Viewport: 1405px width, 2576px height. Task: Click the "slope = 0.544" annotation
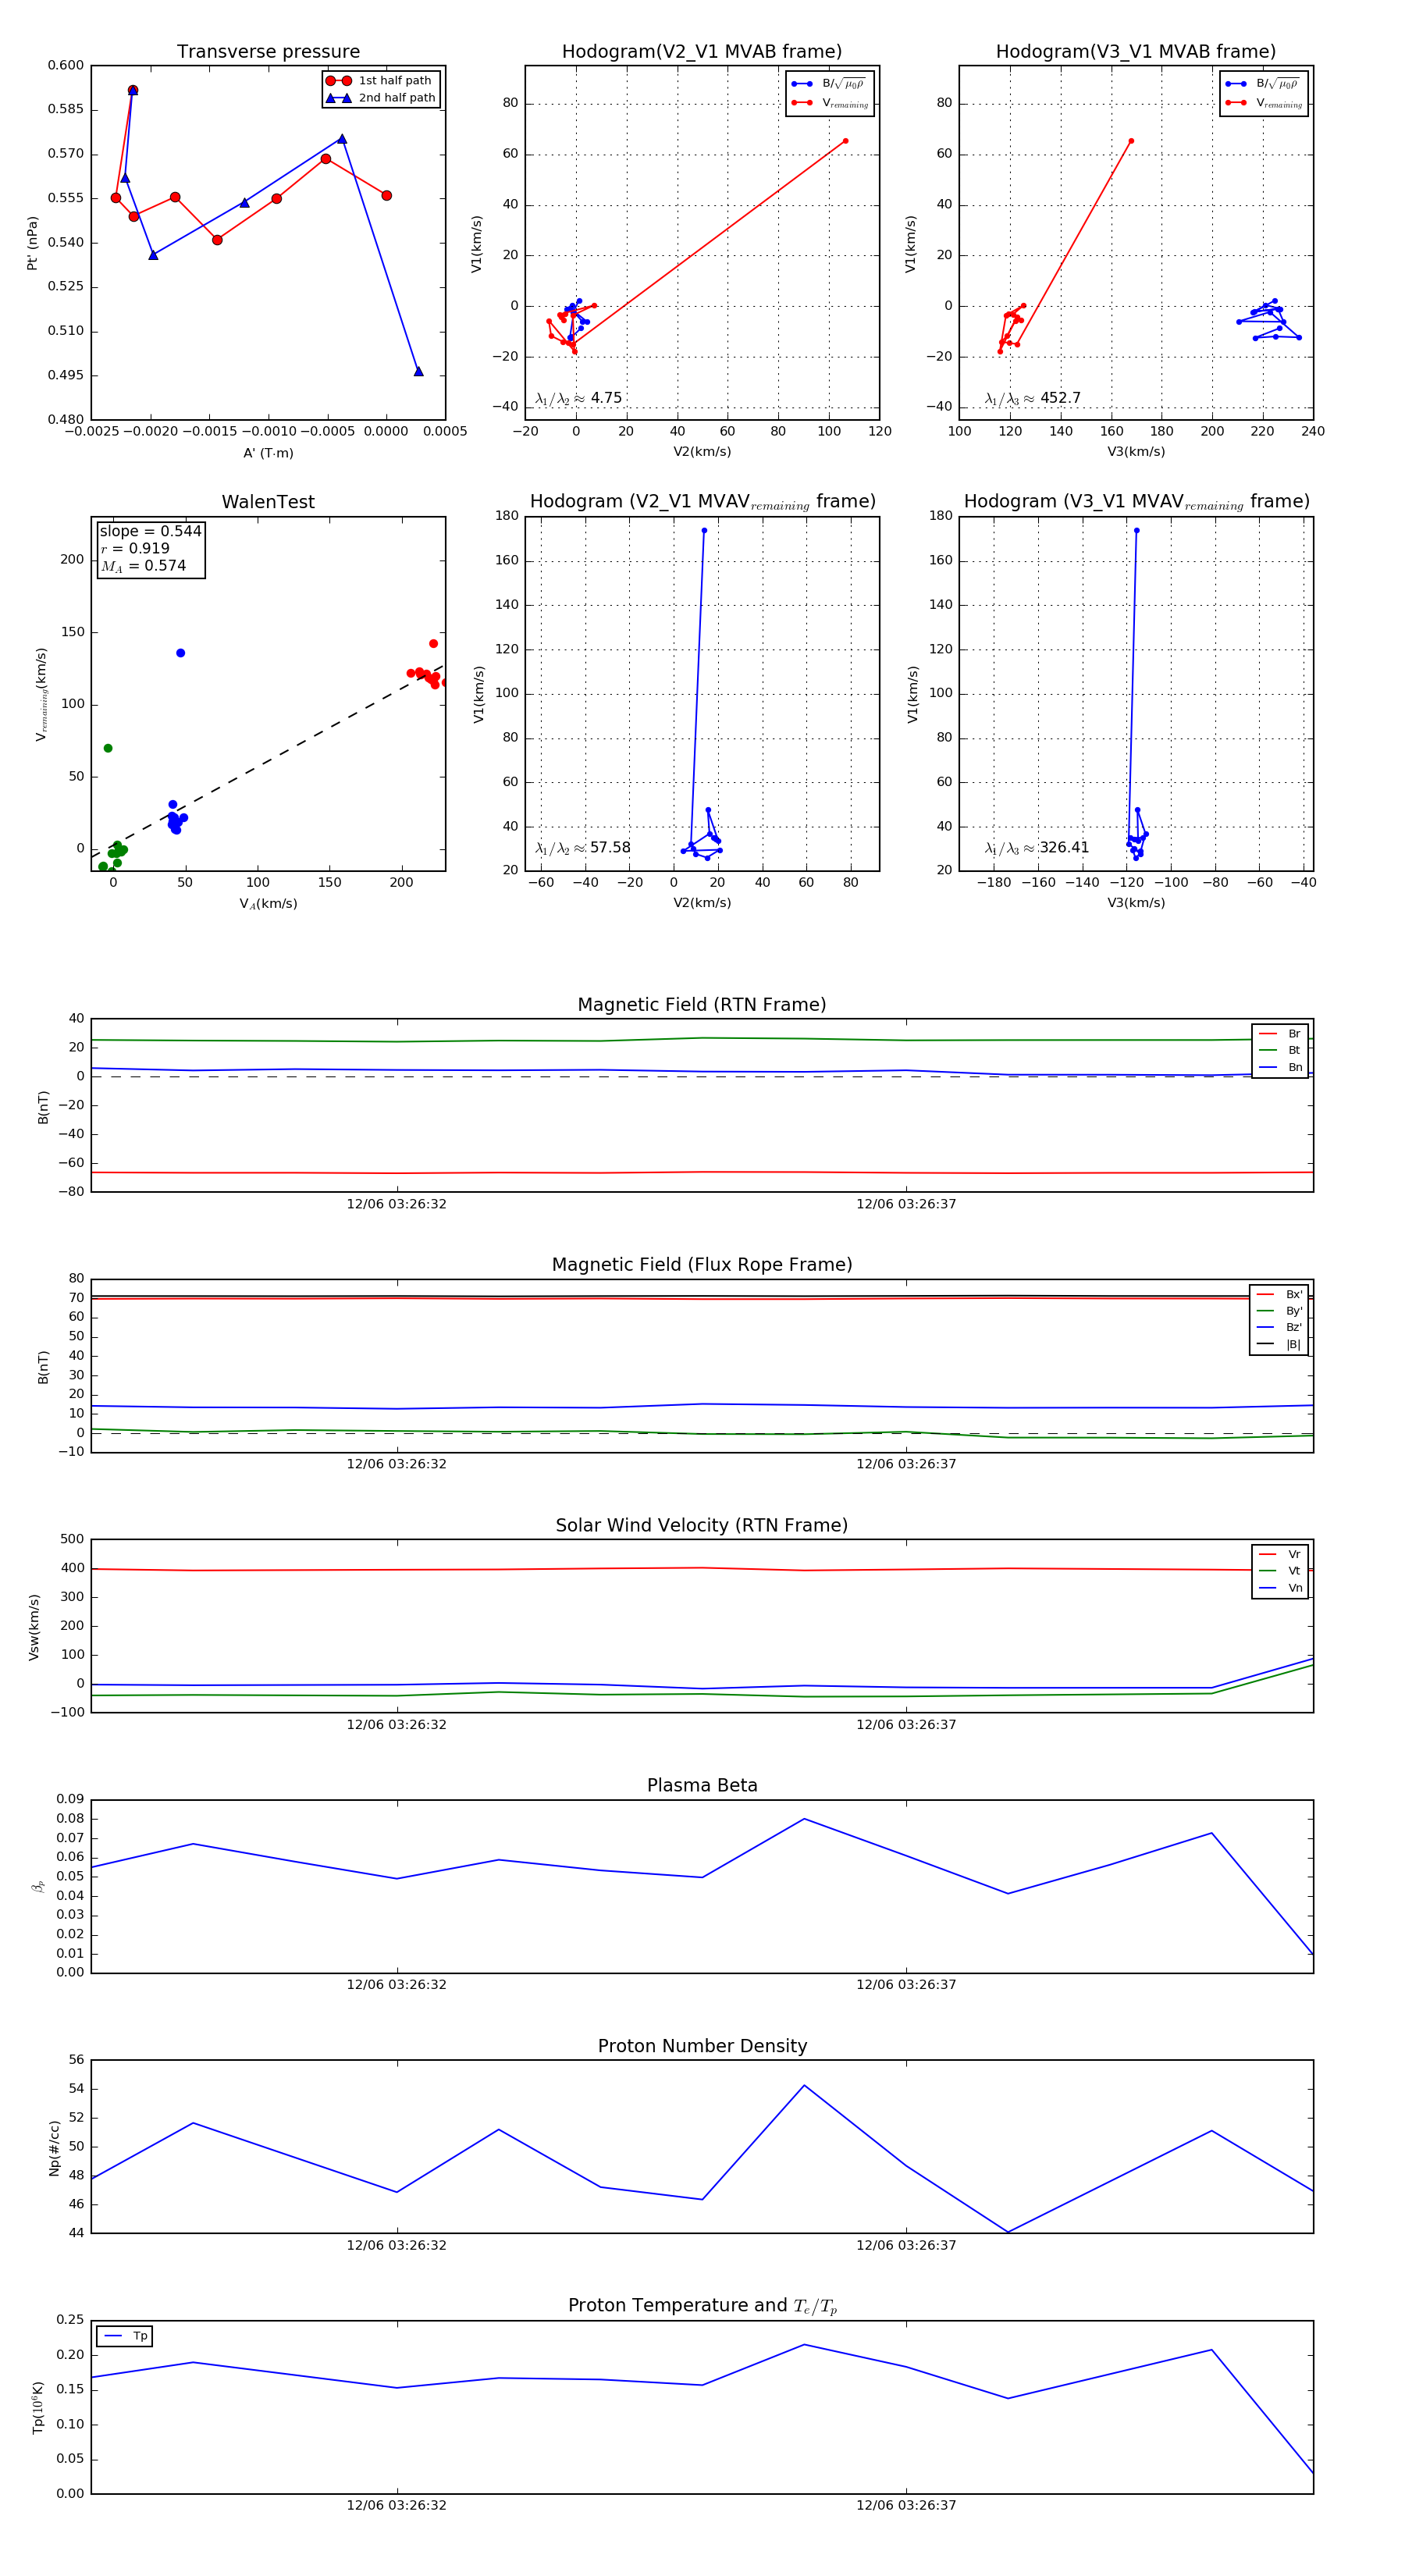click(x=150, y=531)
